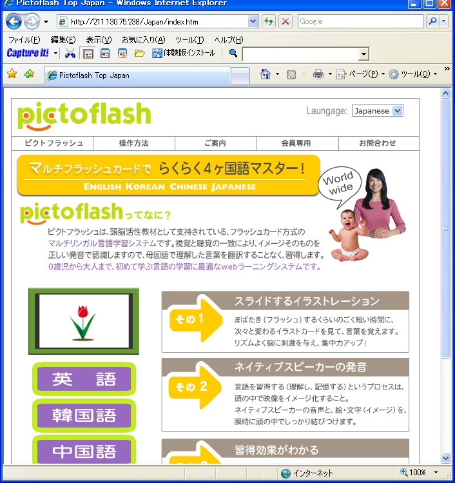
Task: Open the ツール(T) menu
Action: point(189,40)
